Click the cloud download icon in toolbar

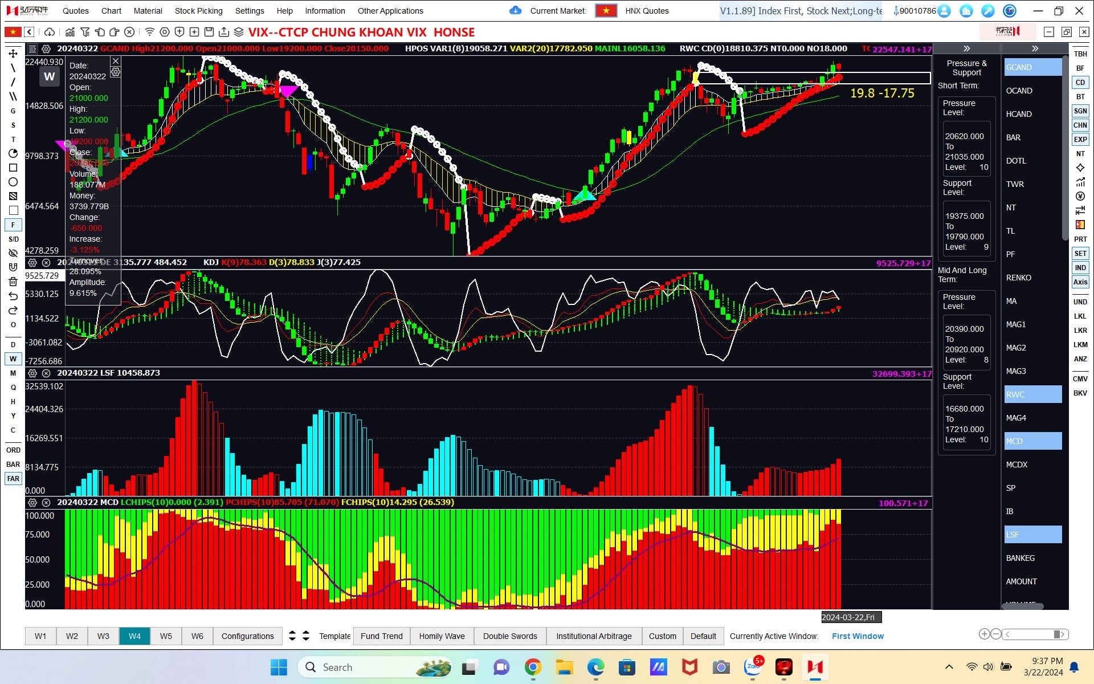[x=50, y=32]
